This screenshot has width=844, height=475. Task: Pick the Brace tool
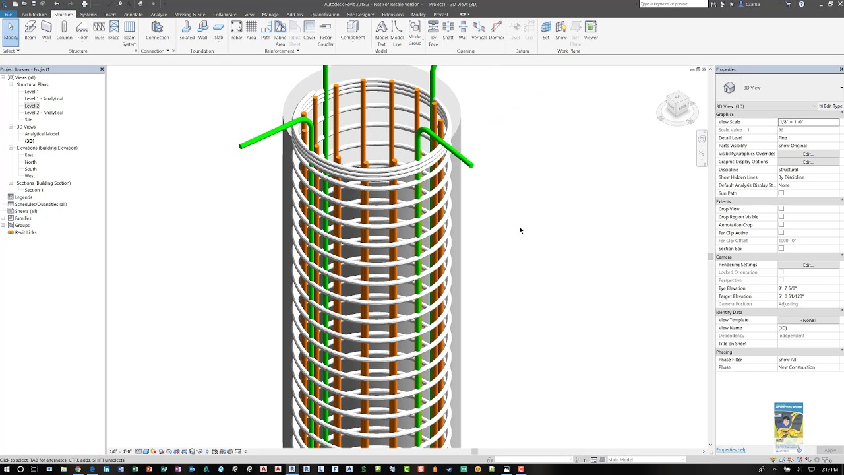tap(114, 31)
